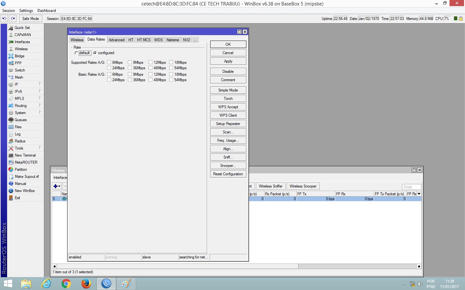Click the horizontal scrollbar right arrow

click(x=419, y=266)
